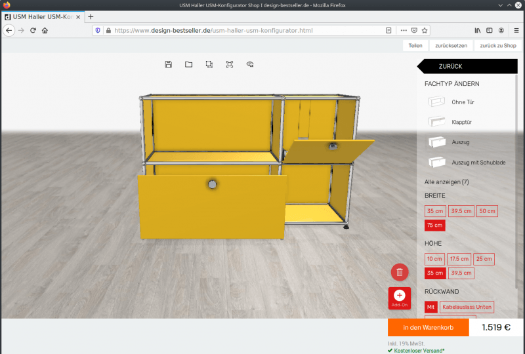Viewport: 525px width, 354px height.
Task: Close the USM Haller tab
Action: pos(78,17)
